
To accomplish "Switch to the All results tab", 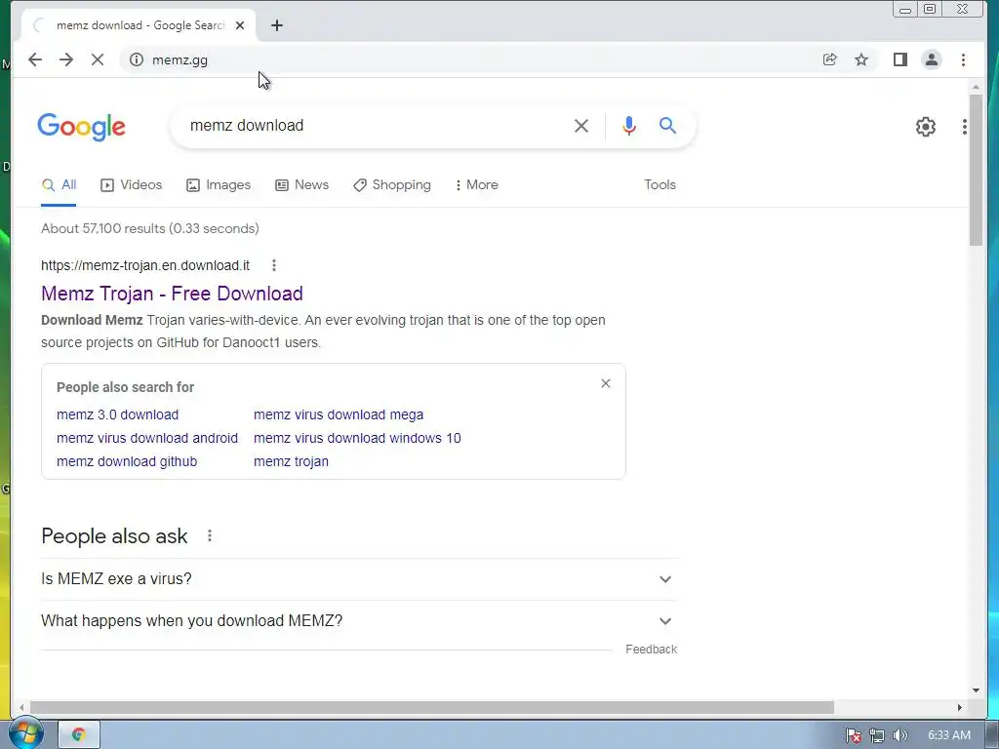I will pyautogui.click(x=59, y=185).
